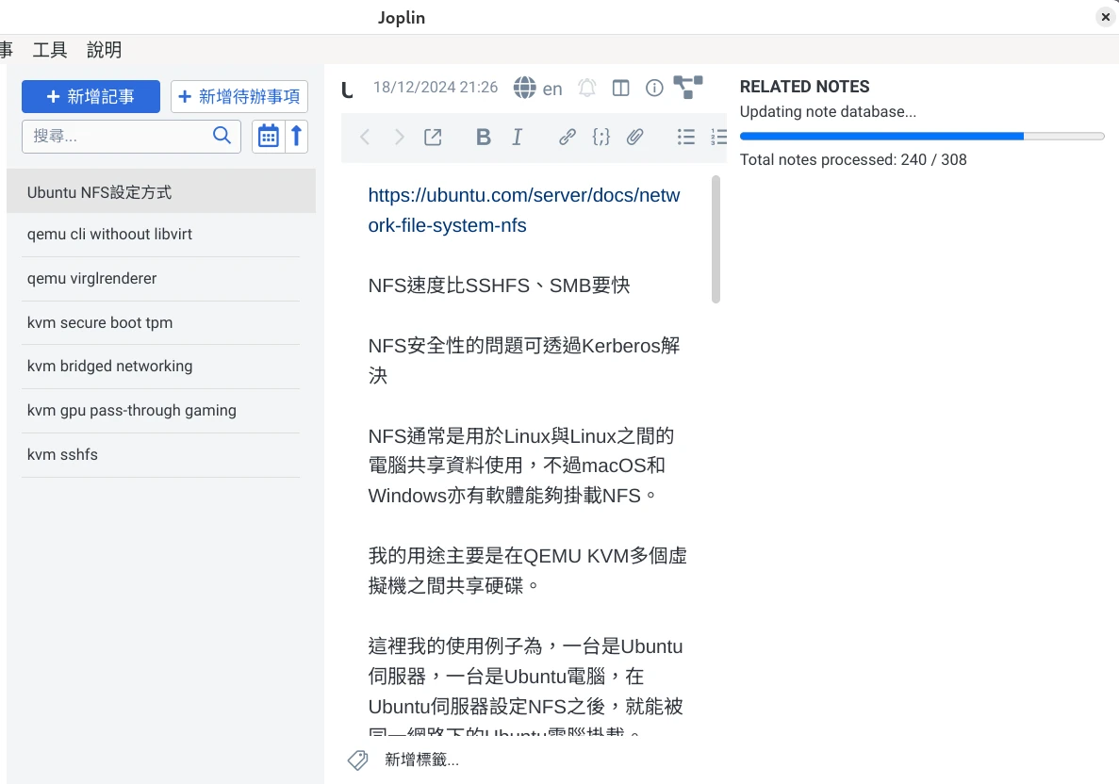Toggle bold formatting in the editor

point(483,137)
